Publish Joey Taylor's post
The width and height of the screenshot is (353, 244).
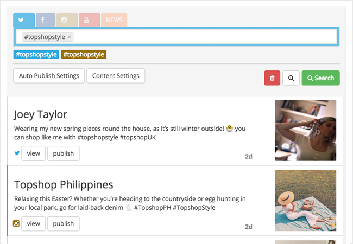point(63,153)
